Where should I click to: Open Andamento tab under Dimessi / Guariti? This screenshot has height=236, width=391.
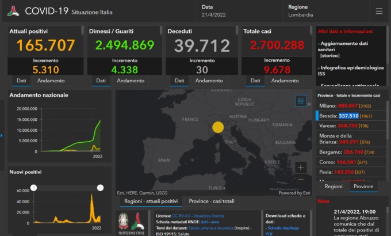(131, 81)
